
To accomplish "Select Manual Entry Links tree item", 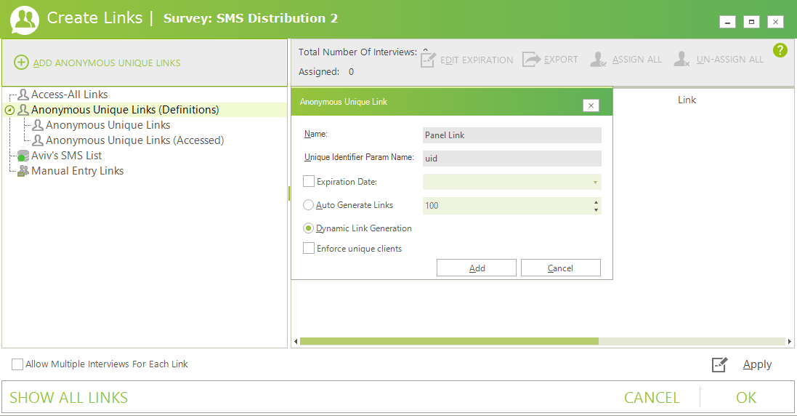I will pos(77,171).
